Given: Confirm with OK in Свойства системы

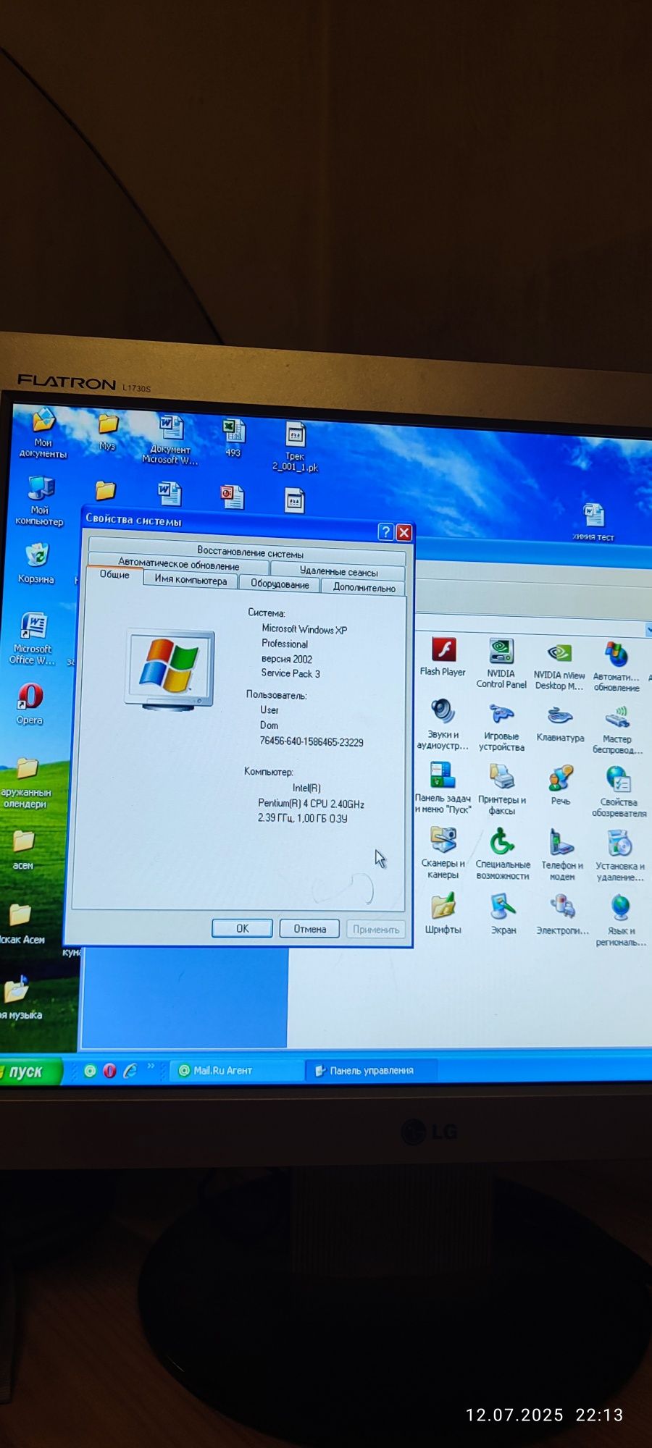Looking at the screenshot, I should (x=242, y=928).
